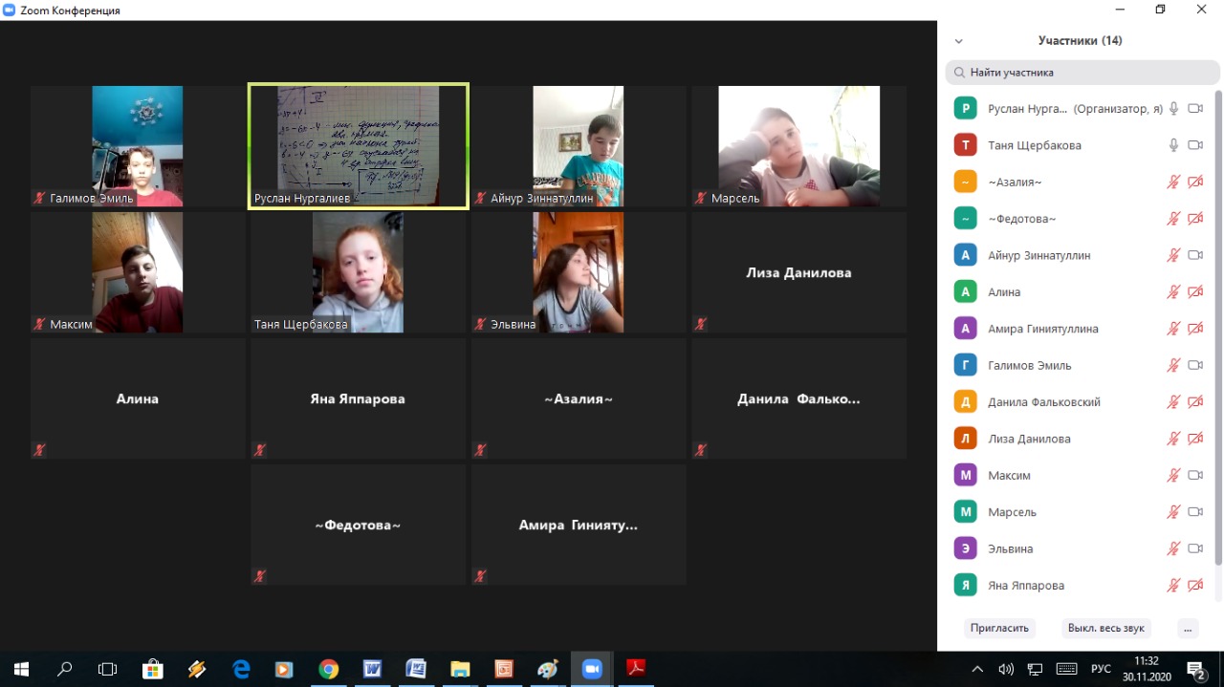The image size is (1224, 687).
Task: Collapse the Участники panel chevron
Action: click(x=959, y=41)
